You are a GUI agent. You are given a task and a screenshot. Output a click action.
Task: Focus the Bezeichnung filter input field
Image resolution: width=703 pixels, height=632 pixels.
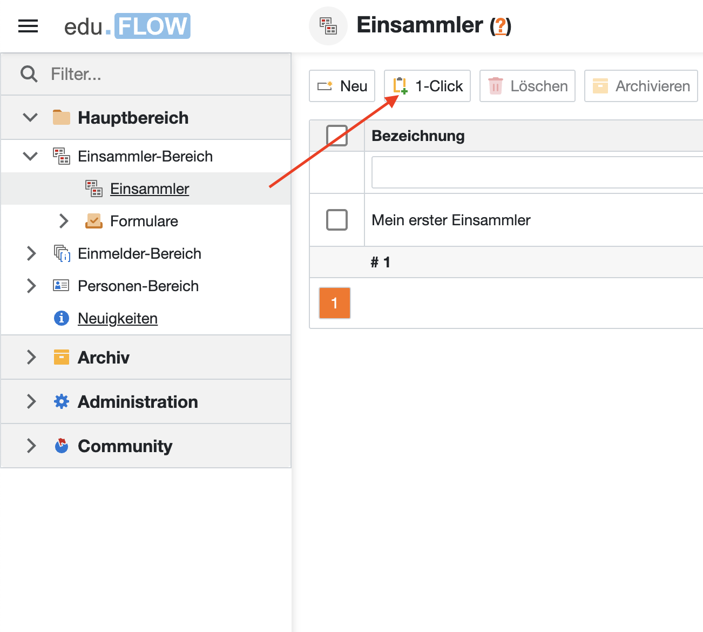tap(537, 172)
